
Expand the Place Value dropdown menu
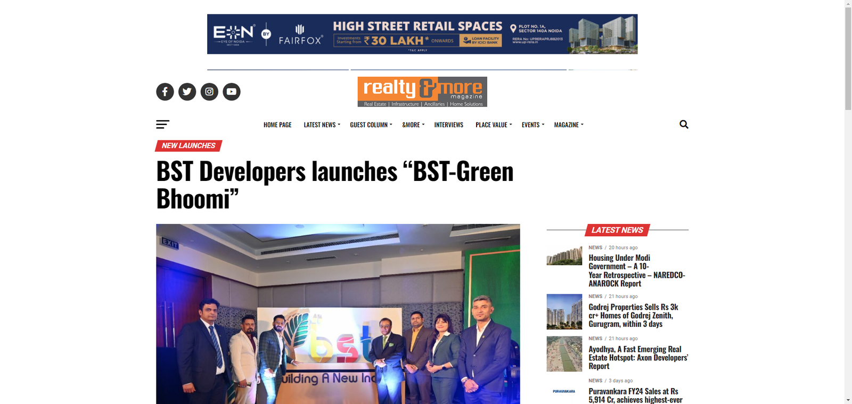pyautogui.click(x=494, y=125)
